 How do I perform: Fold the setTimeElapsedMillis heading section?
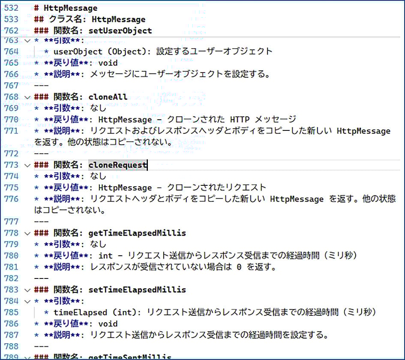pos(28,290)
